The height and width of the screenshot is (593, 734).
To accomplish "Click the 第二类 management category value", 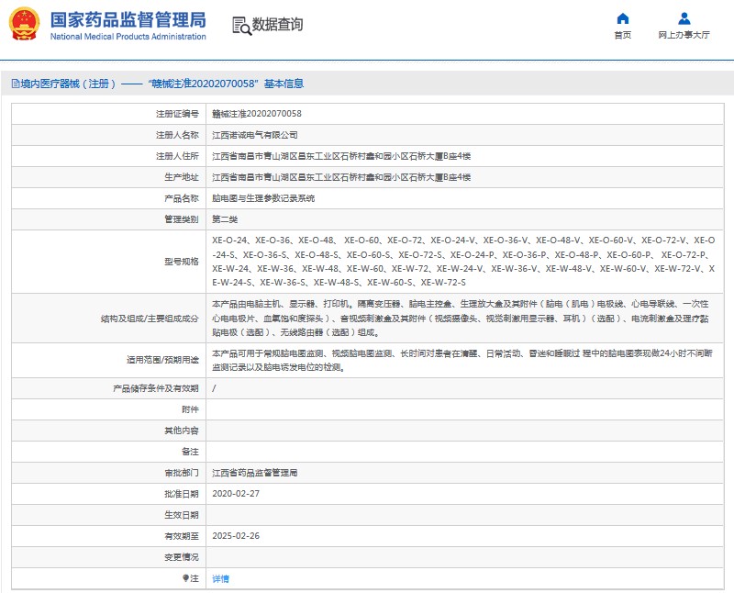I will (x=225, y=219).
